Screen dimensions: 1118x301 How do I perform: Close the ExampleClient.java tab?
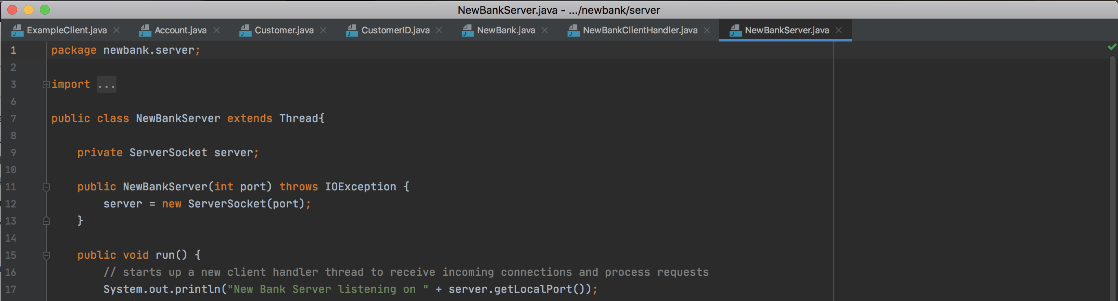pos(116,30)
